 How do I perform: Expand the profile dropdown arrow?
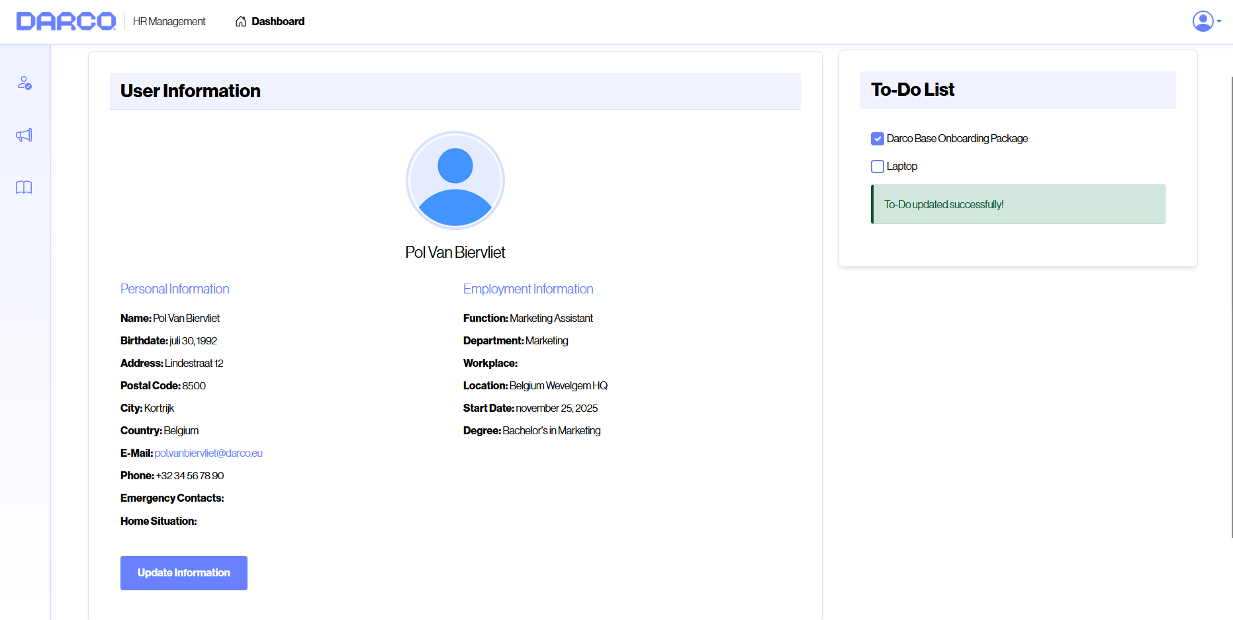(x=1218, y=24)
